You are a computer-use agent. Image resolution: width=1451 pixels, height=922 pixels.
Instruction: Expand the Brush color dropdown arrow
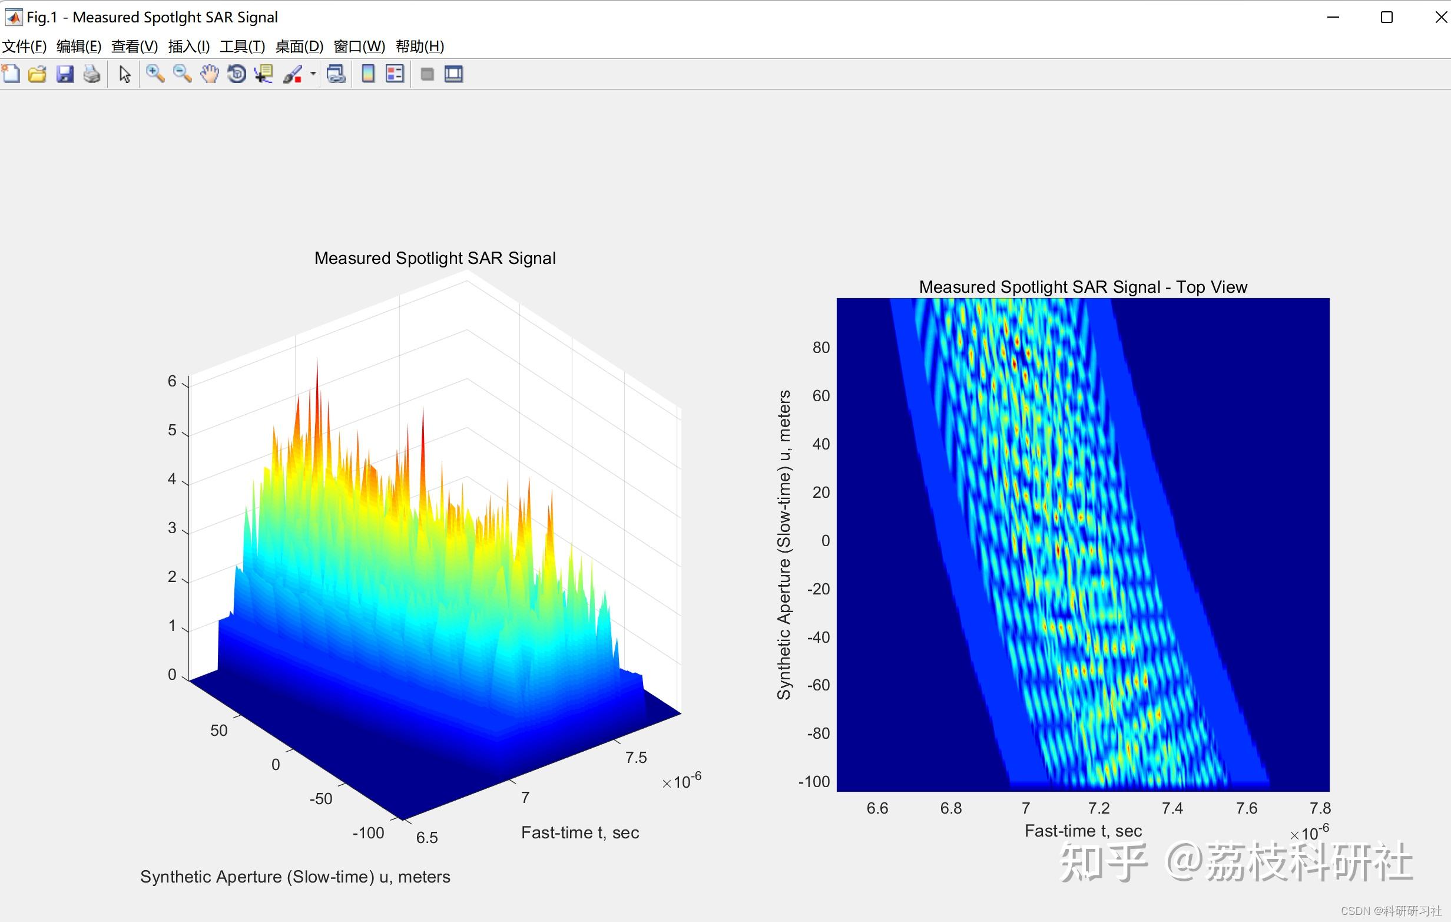pos(313,74)
